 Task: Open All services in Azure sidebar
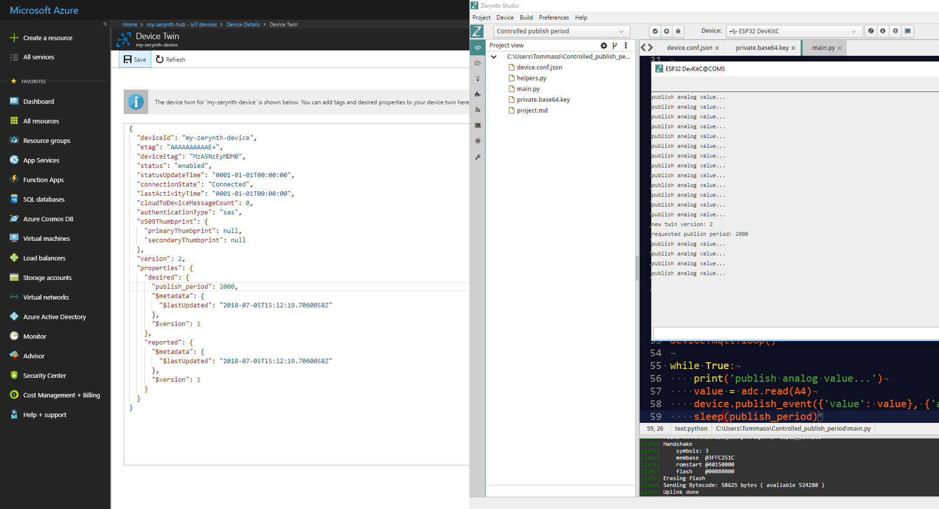[x=39, y=57]
